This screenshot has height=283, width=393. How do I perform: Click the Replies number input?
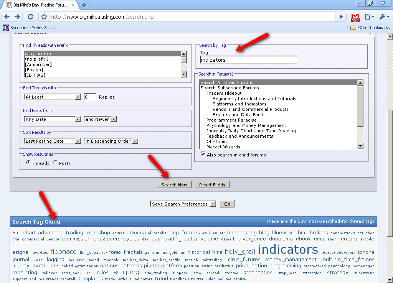tap(90, 97)
